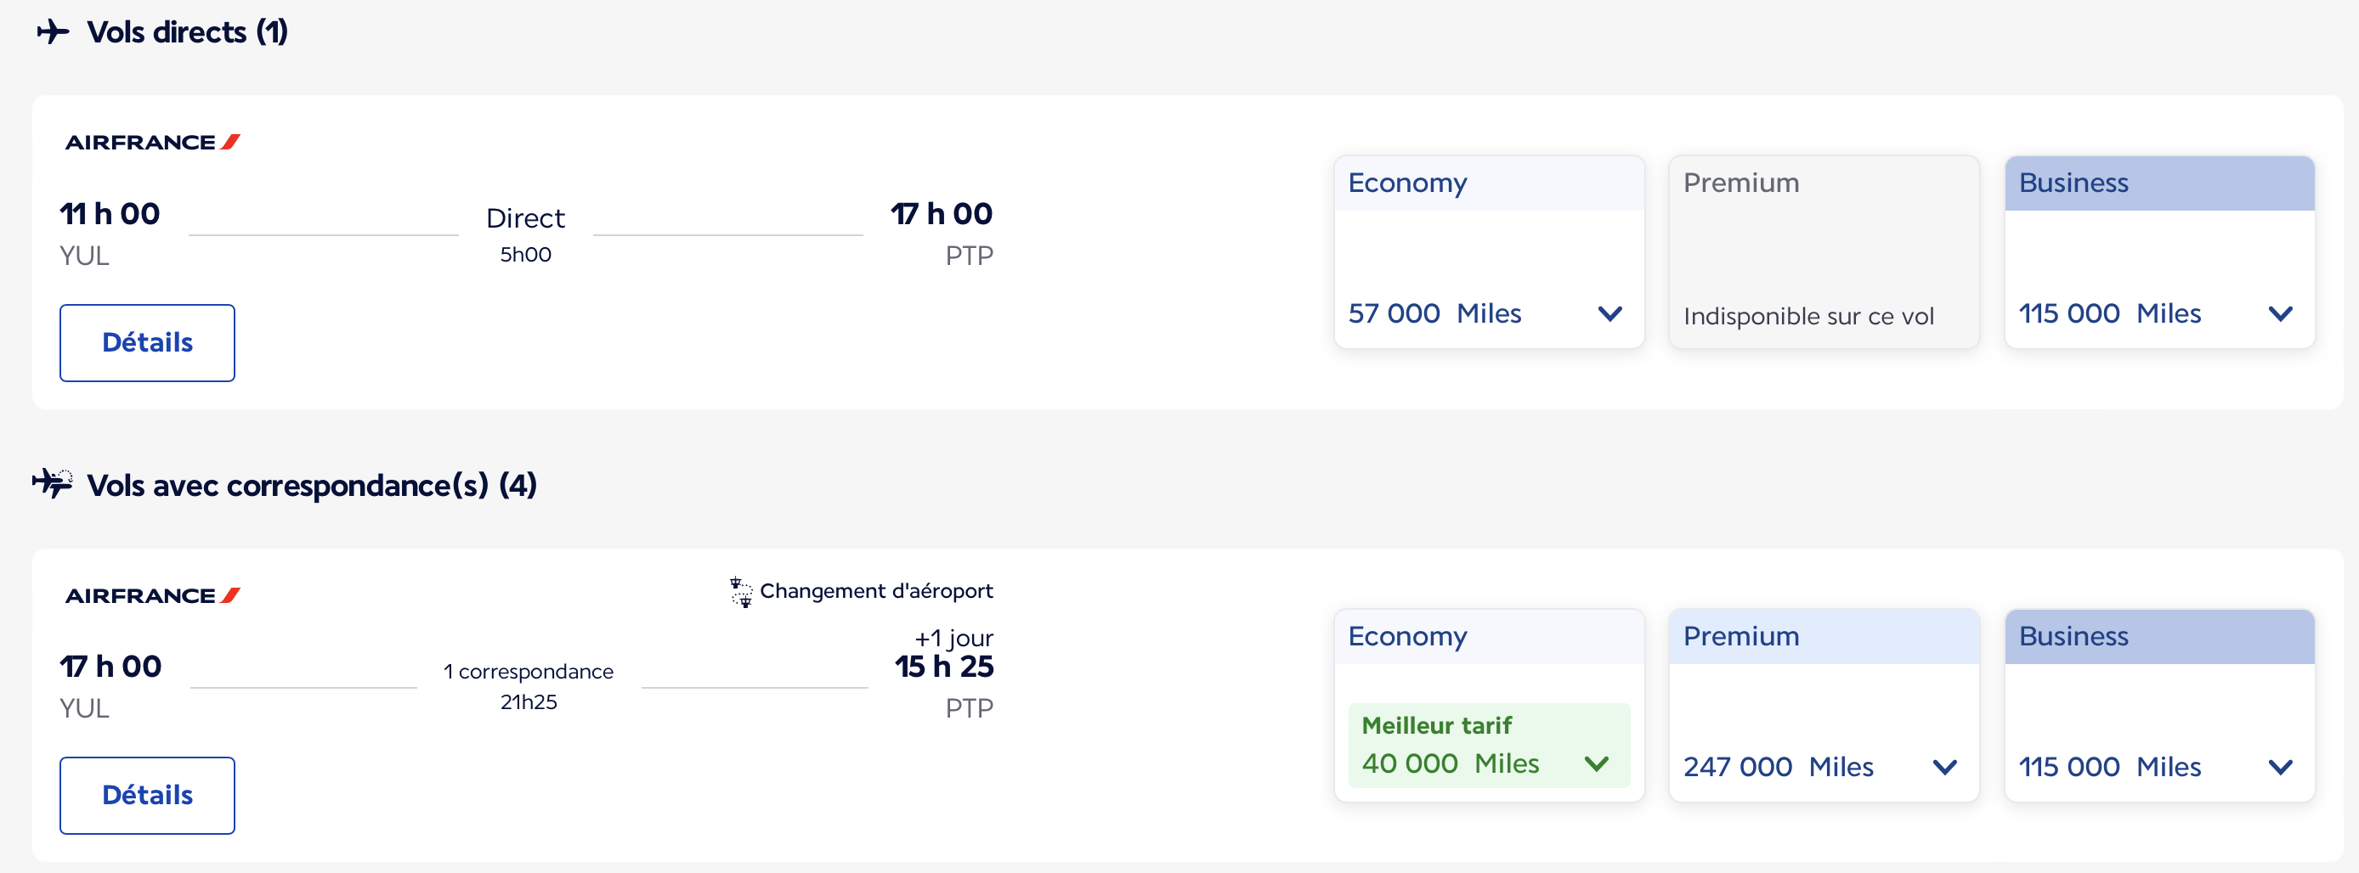Viewport: 2359px width, 873px height.
Task: Expand the Meilleur tarif 40 000 Miles chevron
Action: [x=1596, y=764]
